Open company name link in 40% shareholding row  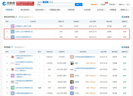(x=23, y=37)
